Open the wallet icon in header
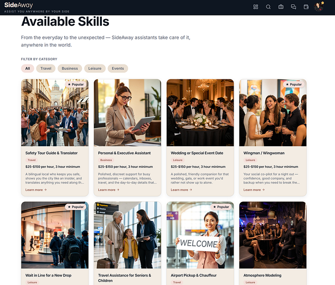Image resolution: width=335 pixels, height=285 pixels. [306, 7]
